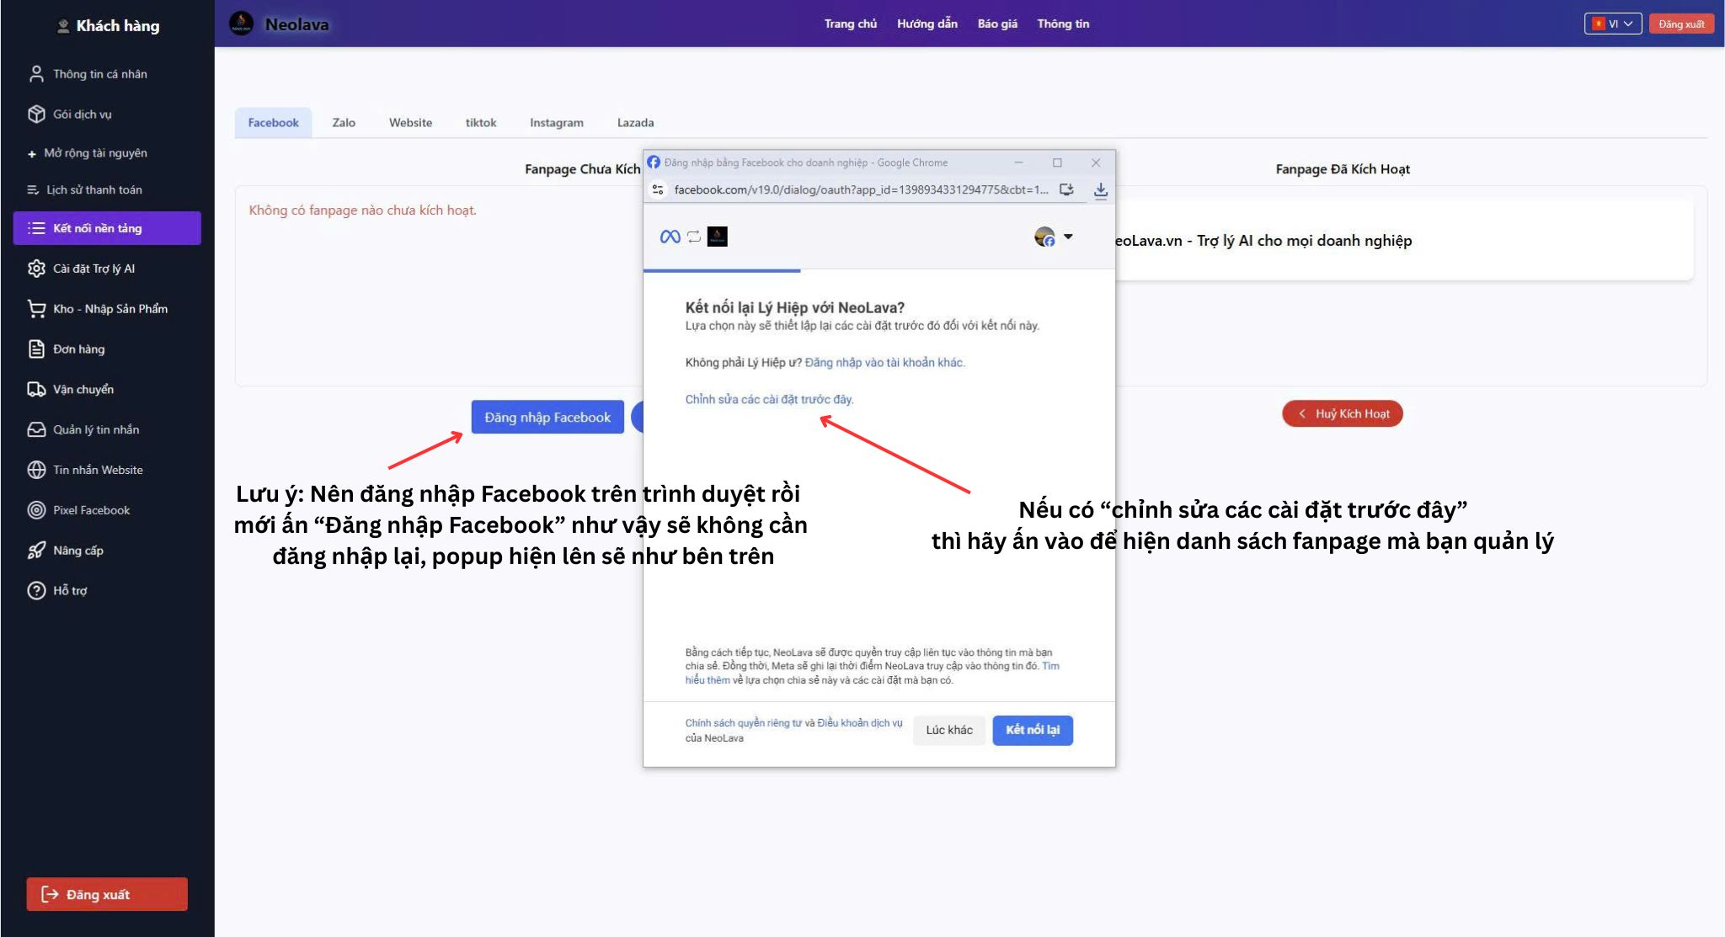
Task: Switch to the Instagram tab
Action: click(x=556, y=122)
